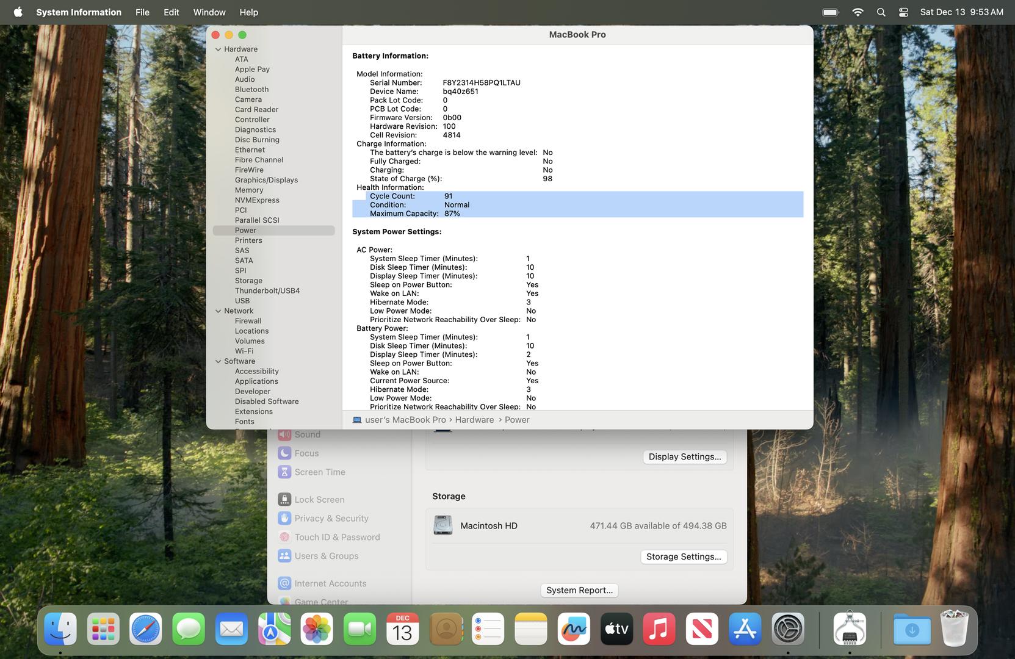Launch Freeform from the Dock
This screenshot has width=1015, height=659.
pos(573,629)
